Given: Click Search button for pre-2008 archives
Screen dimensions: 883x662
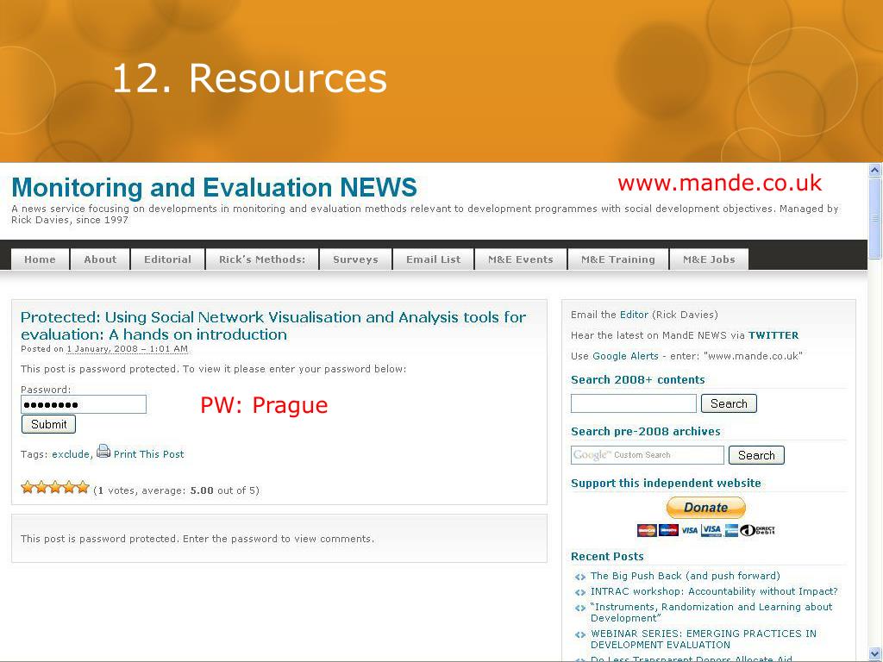Looking at the screenshot, I should click(756, 455).
